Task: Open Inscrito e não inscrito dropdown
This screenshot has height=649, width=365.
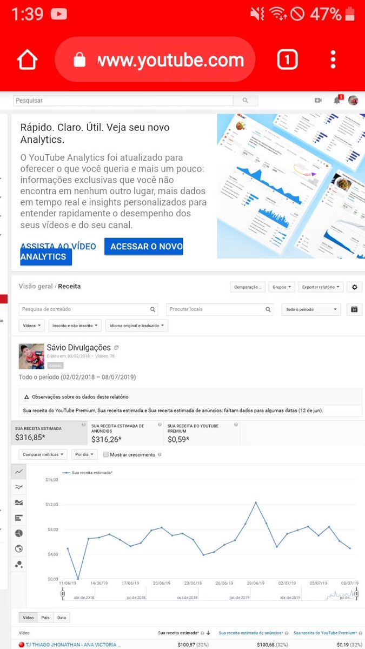Action: (x=75, y=326)
